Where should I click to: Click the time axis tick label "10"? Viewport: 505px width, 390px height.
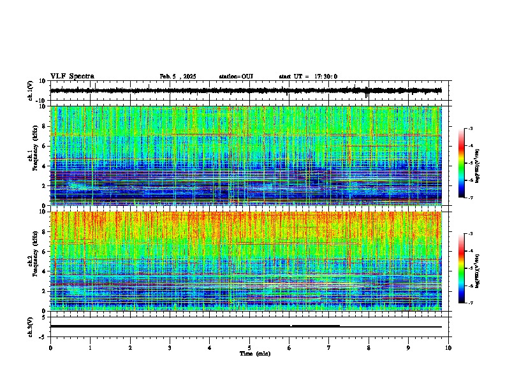(448, 348)
